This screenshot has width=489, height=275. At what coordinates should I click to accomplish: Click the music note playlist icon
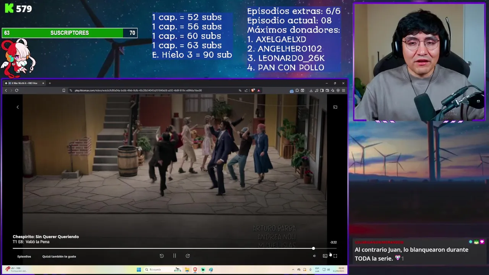pos(316,91)
